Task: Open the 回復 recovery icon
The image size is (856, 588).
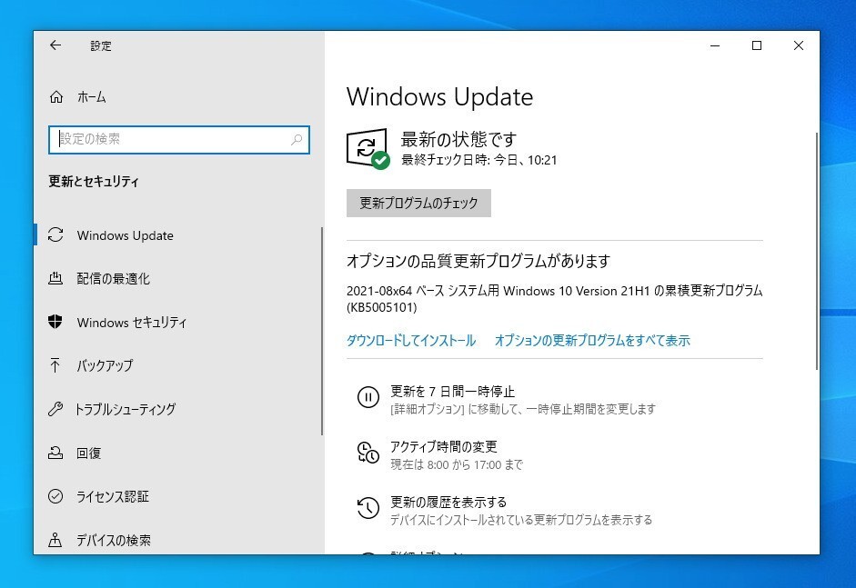Action: coord(55,453)
